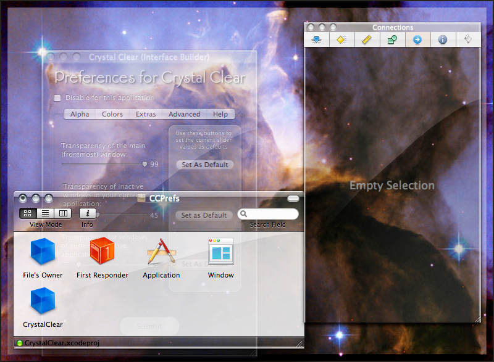This screenshot has height=362, width=494.
Task: Open Bindings inspector green shapes icon
Action: [x=392, y=39]
